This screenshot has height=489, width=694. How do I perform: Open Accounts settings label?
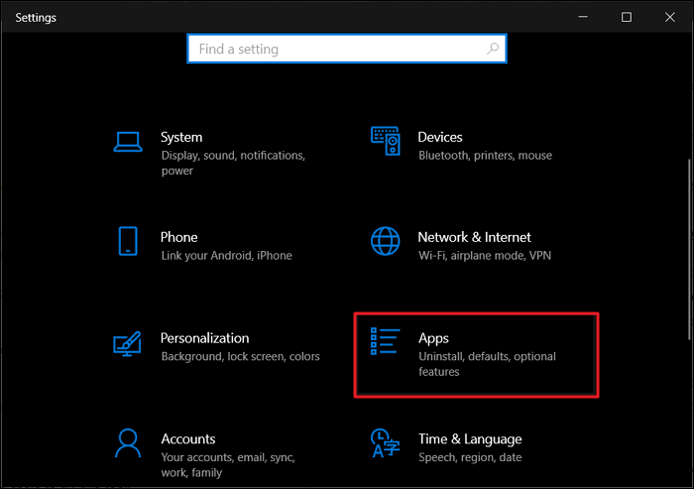point(188,438)
